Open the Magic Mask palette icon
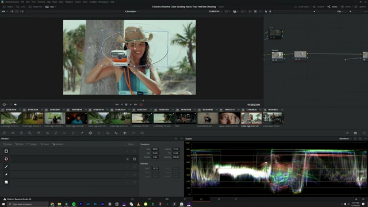This screenshot has height=207, width=368. click(108, 133)
